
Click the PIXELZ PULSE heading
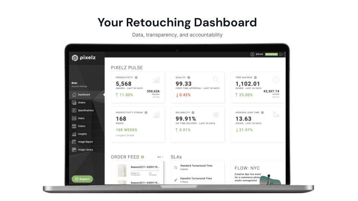click(x=127, y=68)
